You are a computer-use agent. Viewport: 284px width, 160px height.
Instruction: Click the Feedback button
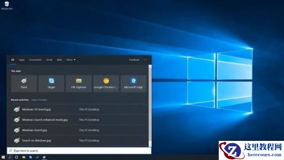point(134,60)
